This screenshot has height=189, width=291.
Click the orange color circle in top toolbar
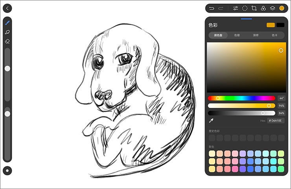pyautogui.click(x=282, y=8)
